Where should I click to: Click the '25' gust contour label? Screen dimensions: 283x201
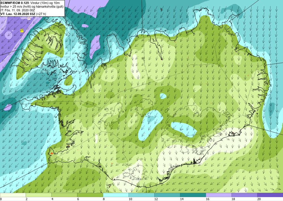click(x=29, y=18)
